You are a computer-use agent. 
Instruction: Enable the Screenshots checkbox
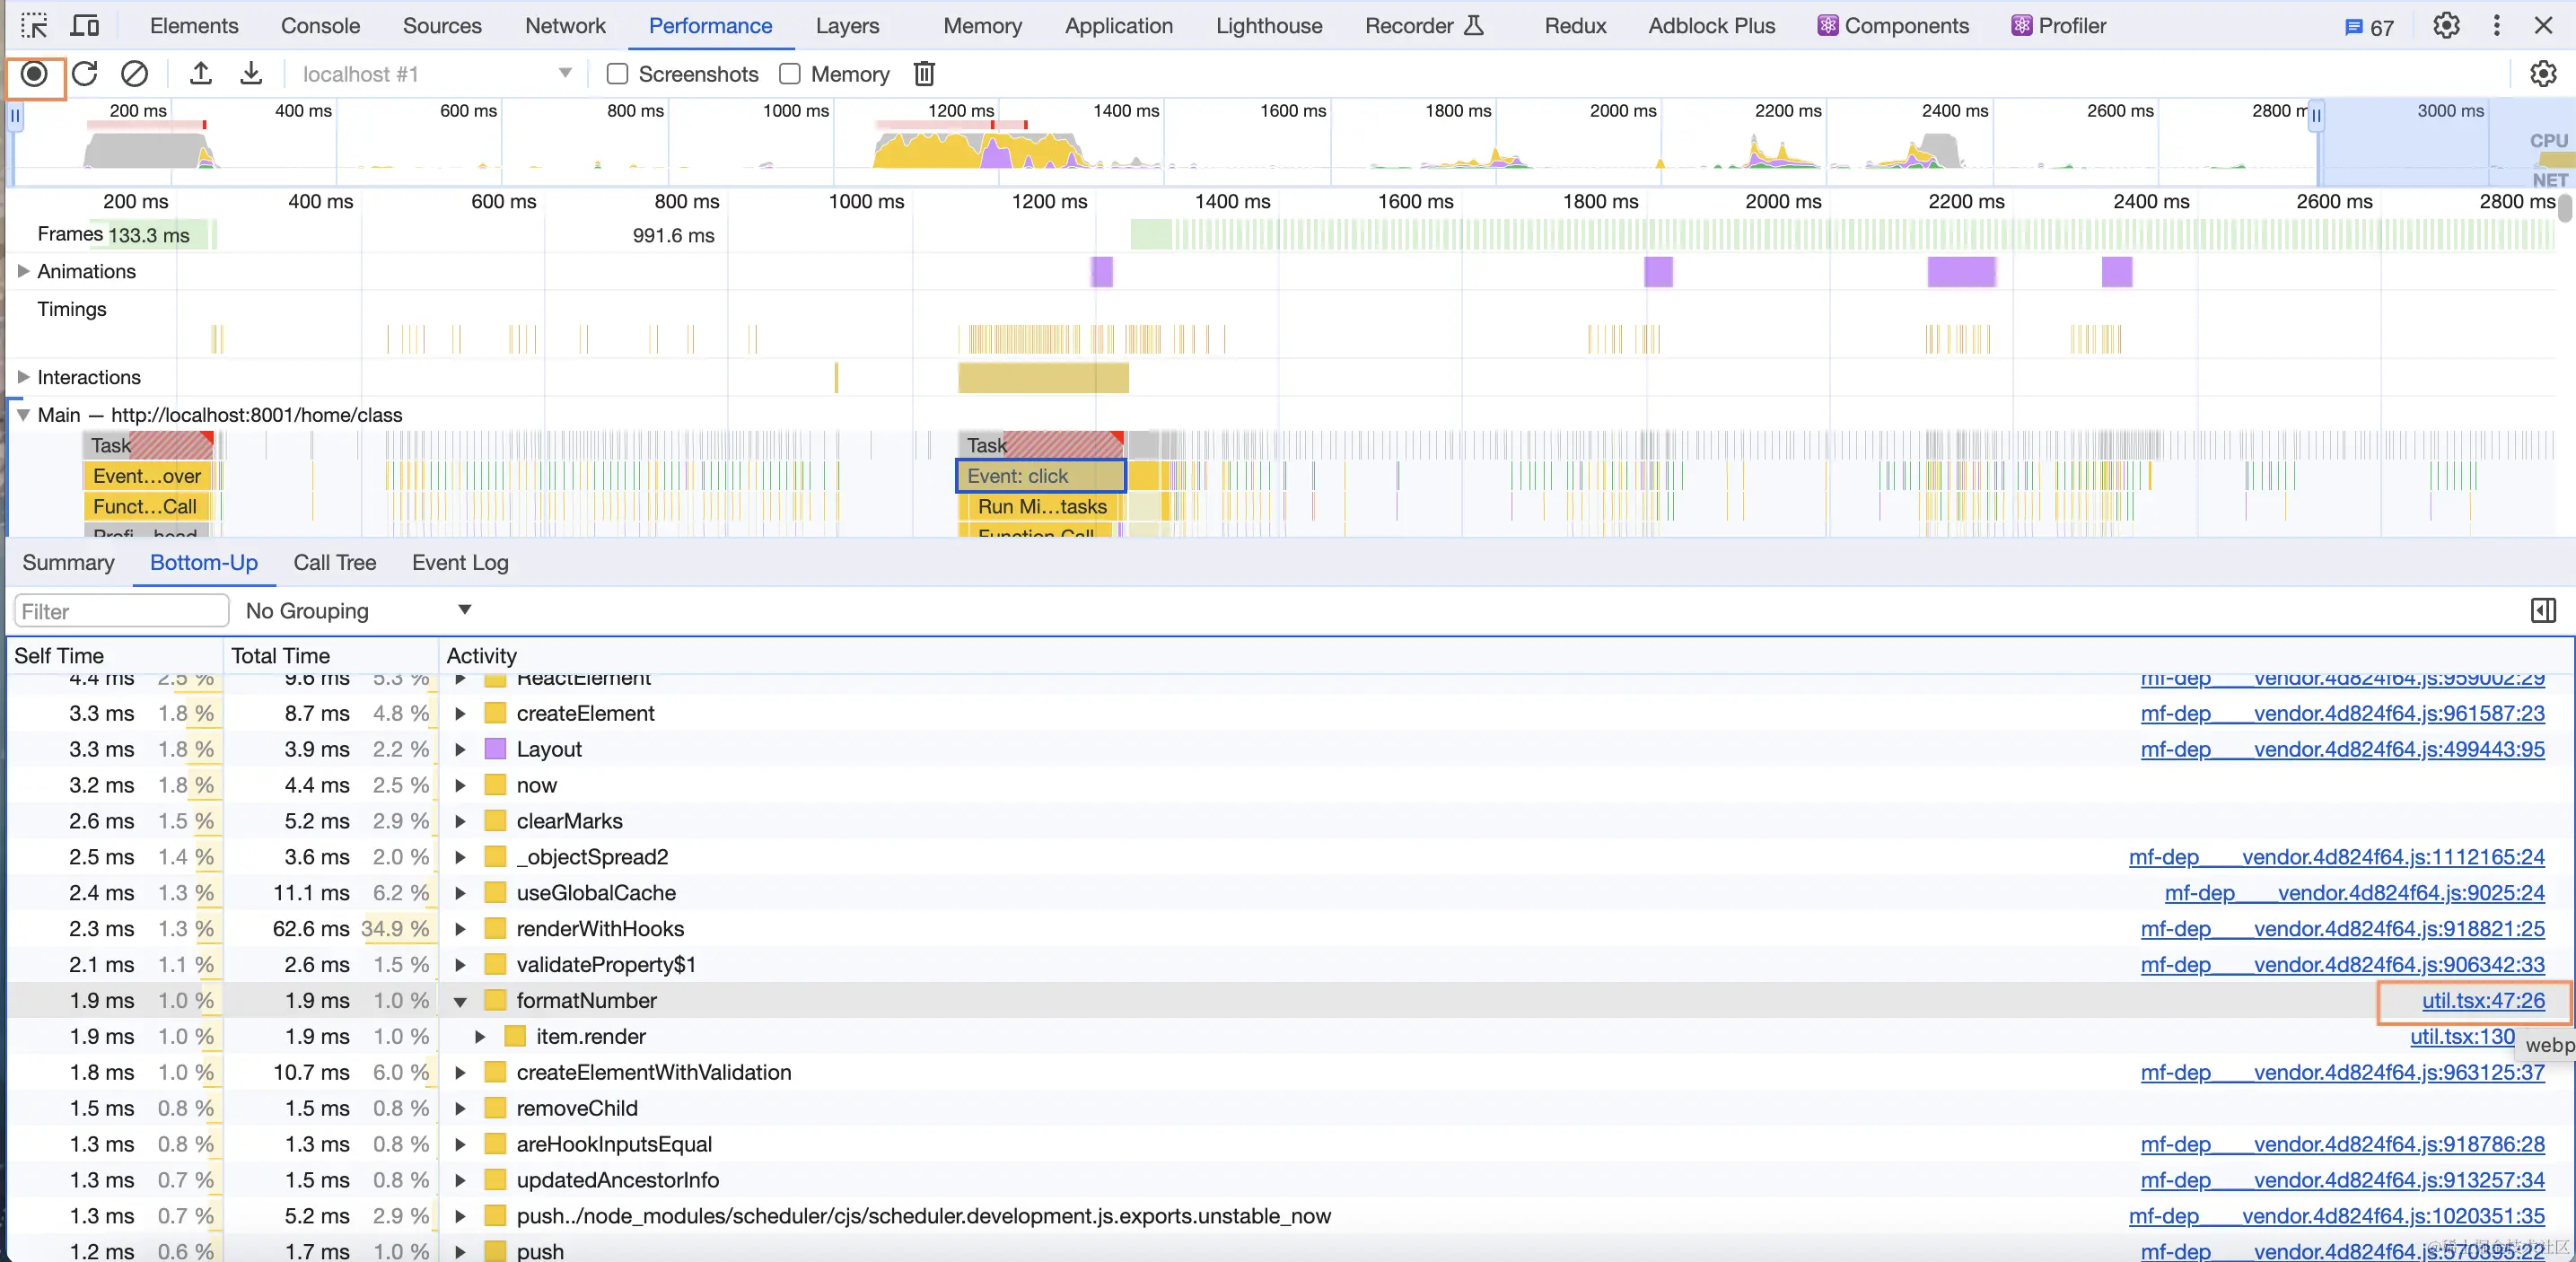tap(618, 74)
